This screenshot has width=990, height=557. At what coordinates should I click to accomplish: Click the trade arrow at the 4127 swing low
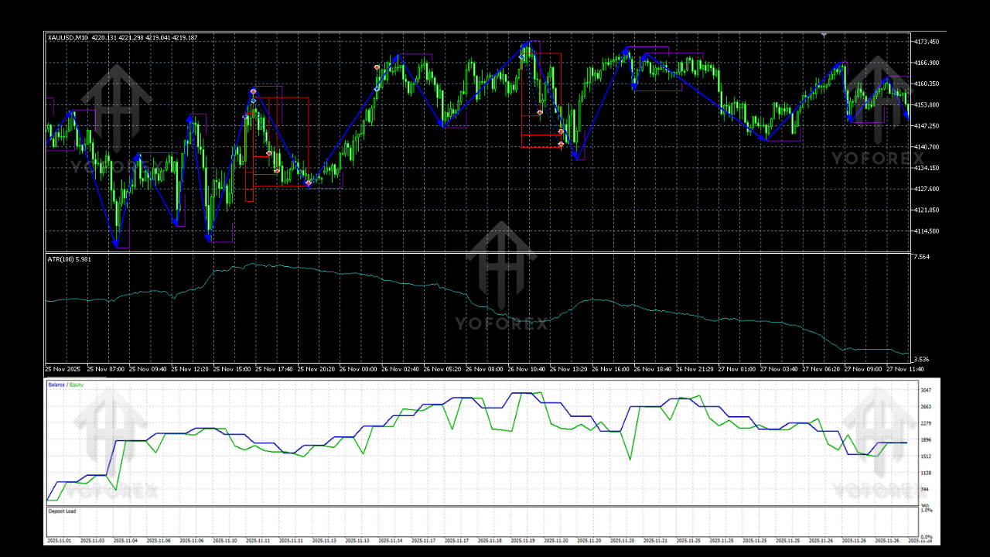click(309, 183)
